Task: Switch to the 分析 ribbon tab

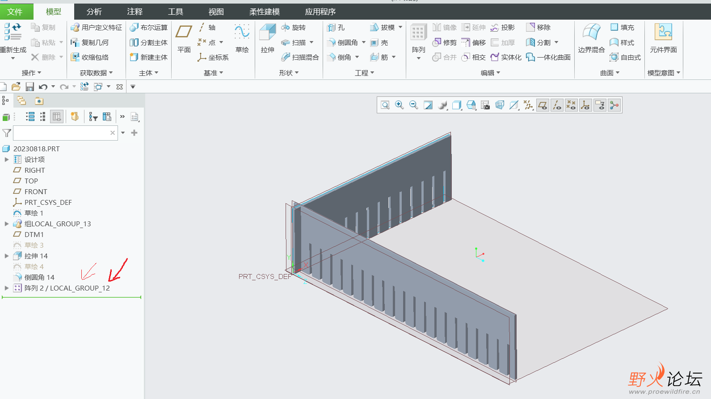Action: [x=94, y=12]
